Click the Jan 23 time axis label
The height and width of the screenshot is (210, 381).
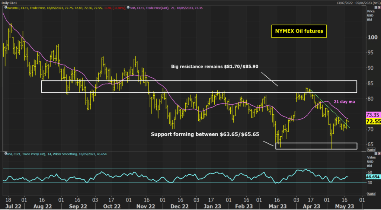click(x=212, y=206)
